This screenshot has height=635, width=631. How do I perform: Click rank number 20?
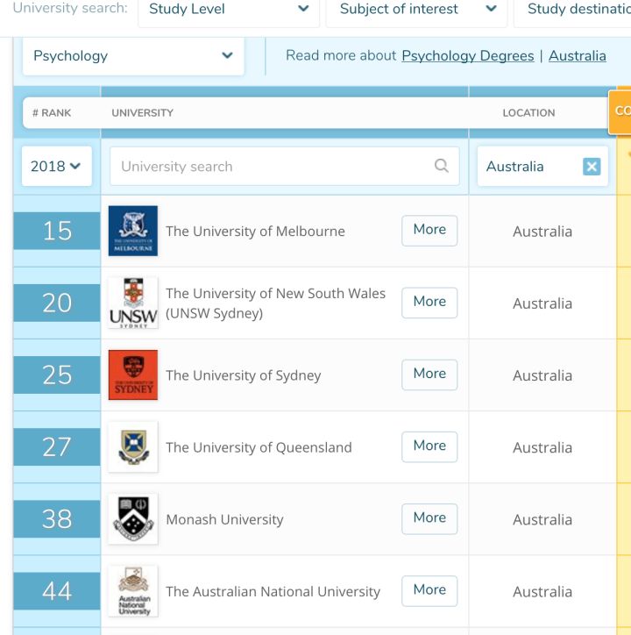[57, 303]
